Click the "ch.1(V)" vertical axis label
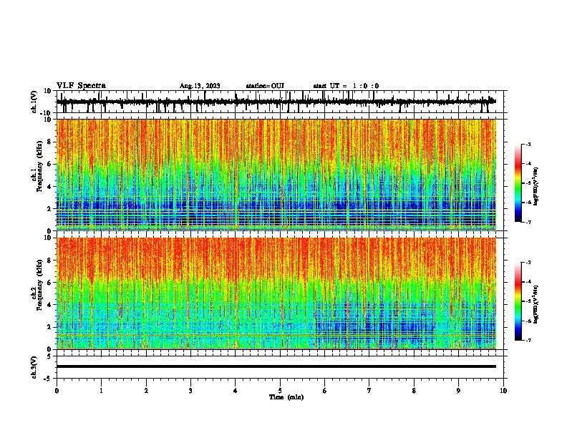567x438 pixels. (34, 102)
